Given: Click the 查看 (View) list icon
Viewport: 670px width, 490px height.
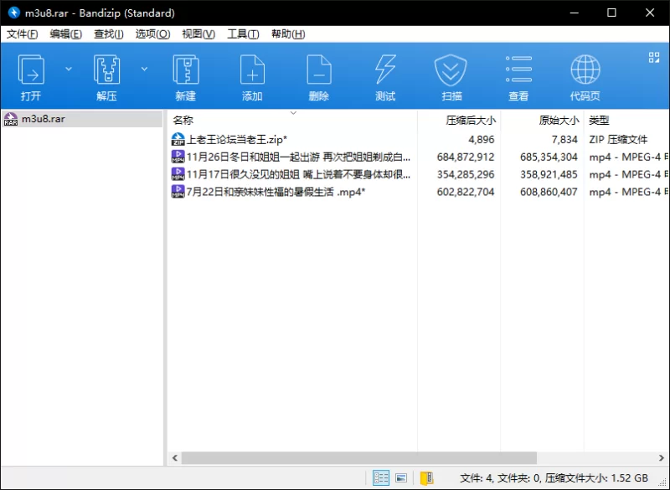Looking at the screenshot, I should tap(518, 69).
